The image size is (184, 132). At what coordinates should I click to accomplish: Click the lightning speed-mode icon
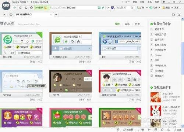(103, 8)
